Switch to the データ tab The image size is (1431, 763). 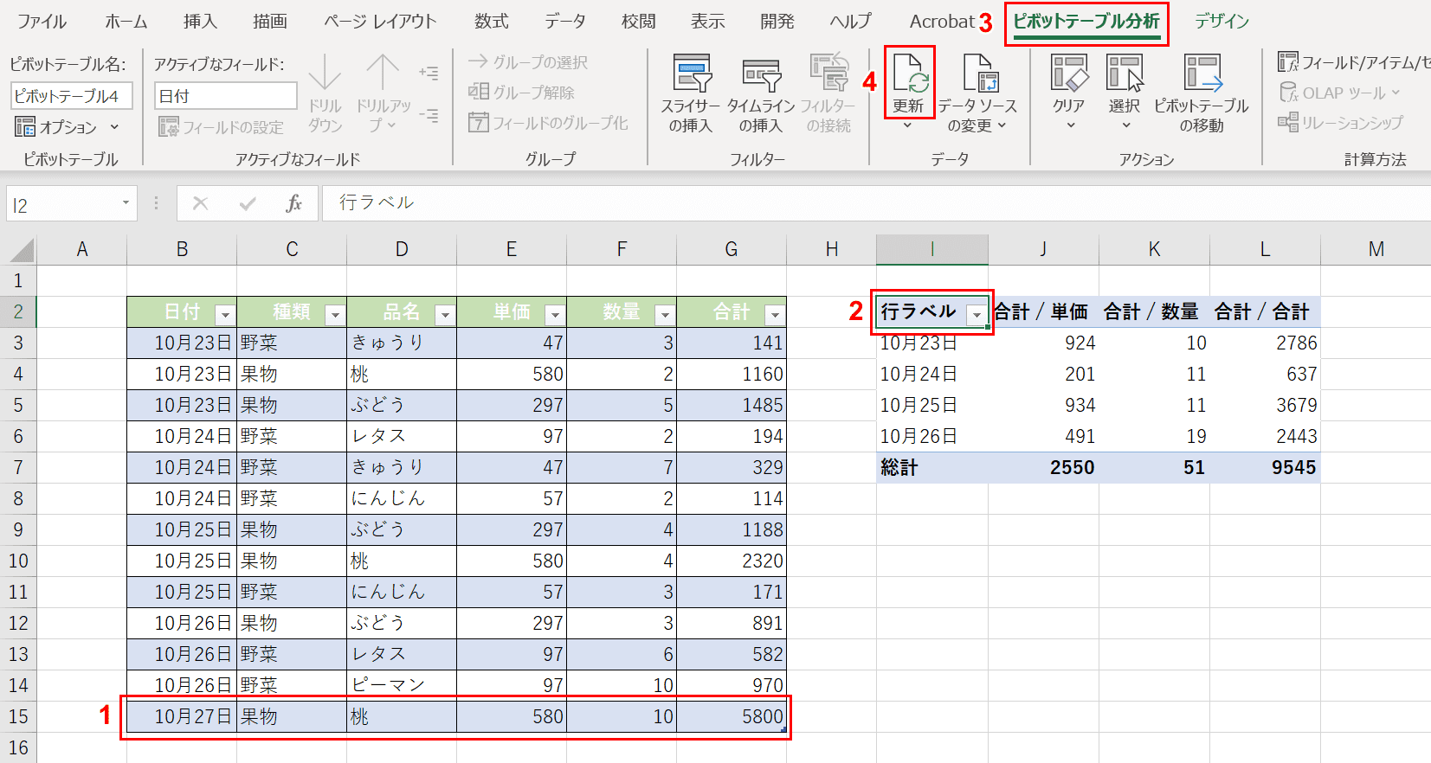[x=565, y=22]
